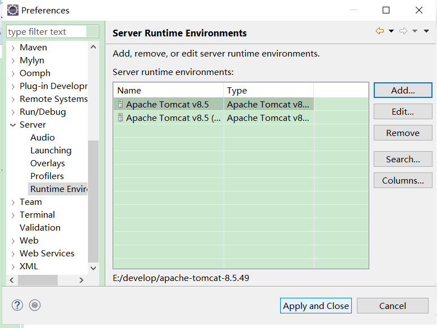
Task: Select Launching under Server
Action: tap(51, 151)
